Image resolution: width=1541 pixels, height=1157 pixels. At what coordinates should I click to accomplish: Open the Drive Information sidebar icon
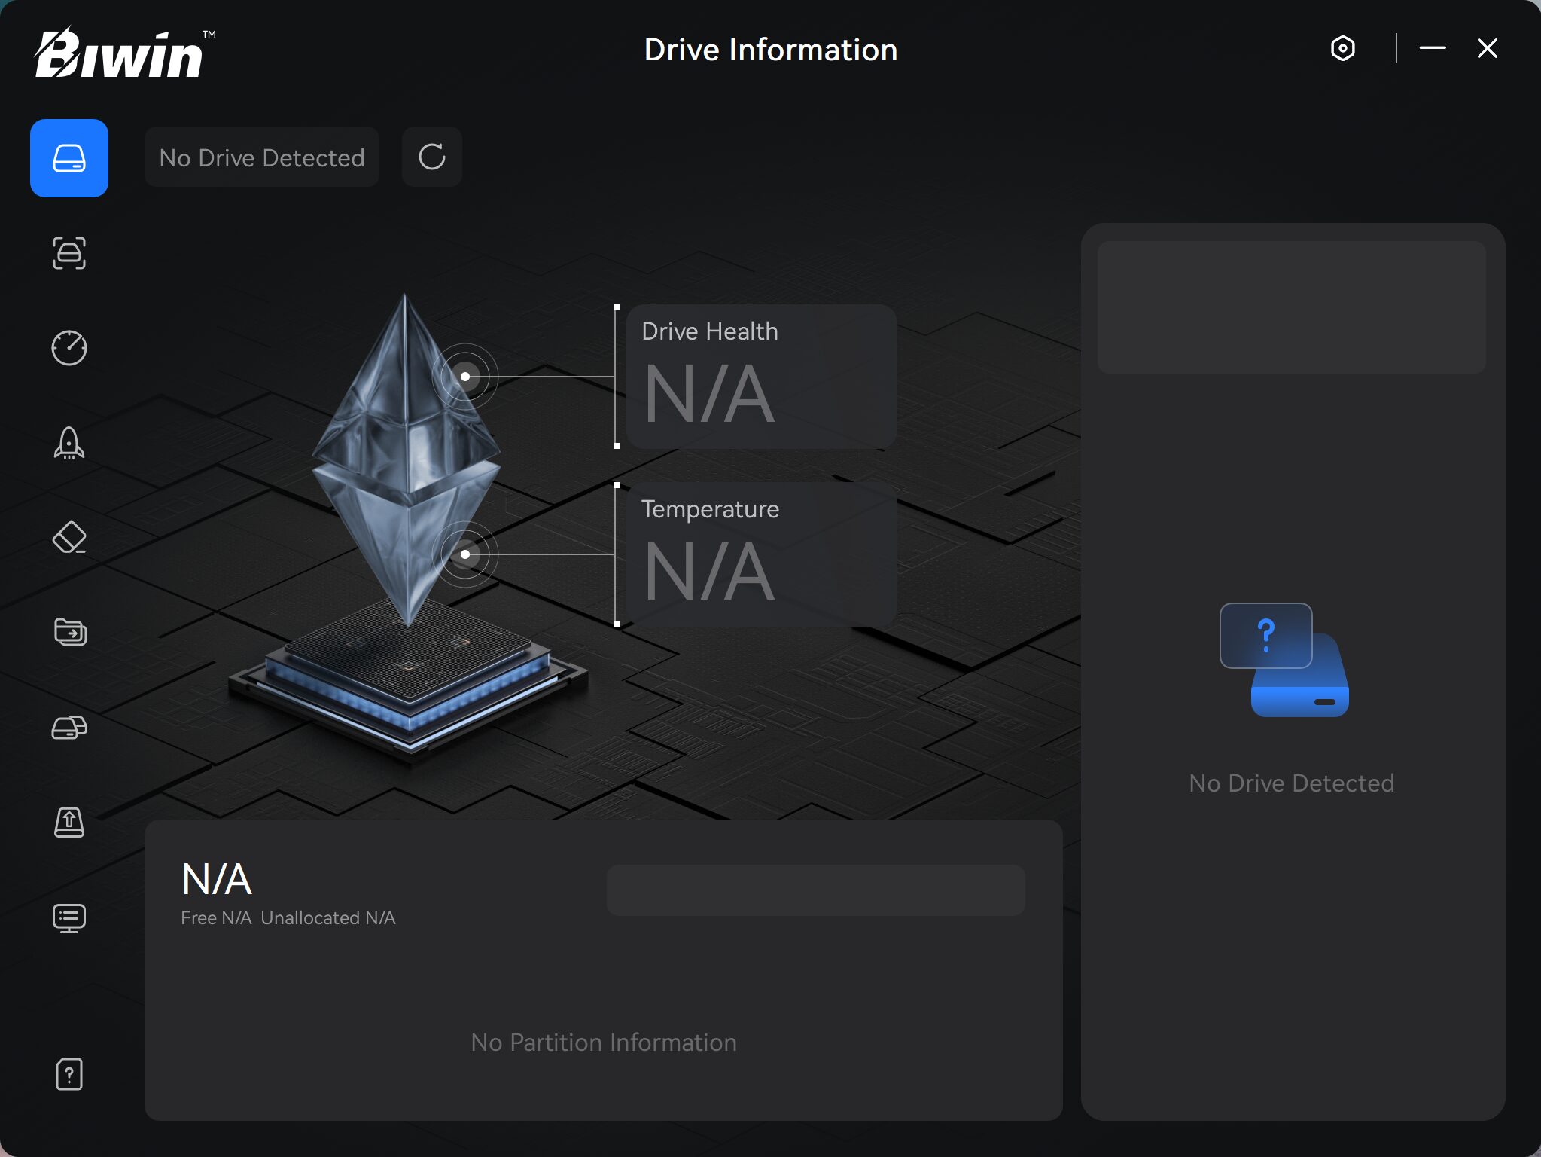click(69, 158)
